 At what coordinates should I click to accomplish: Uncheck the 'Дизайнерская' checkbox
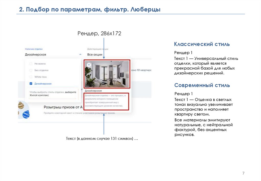pos(31,84)
